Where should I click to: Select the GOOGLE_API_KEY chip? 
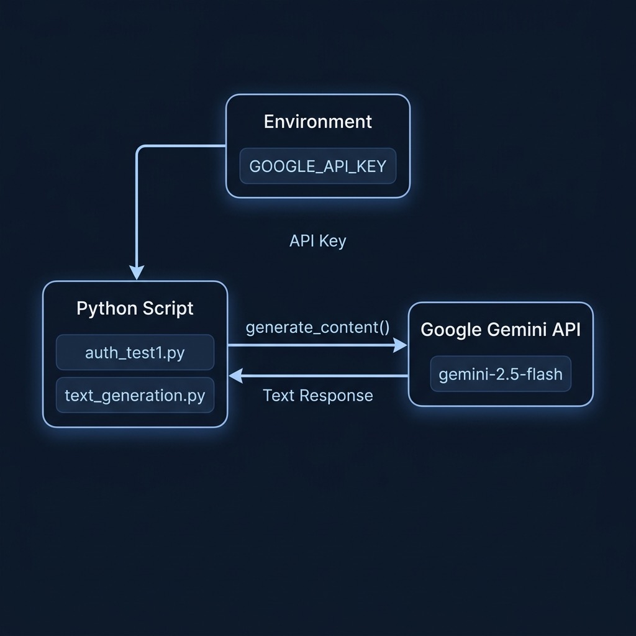[x=317, y=166]
